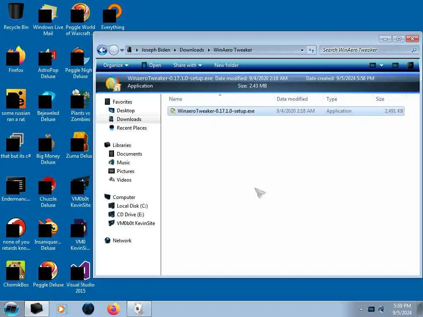Open Downloads in the navigation pane
The image size is (423, 317).
tap(129, 119)
